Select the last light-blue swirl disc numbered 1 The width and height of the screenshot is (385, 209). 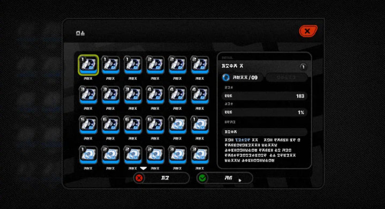click(x=88, y=155)
